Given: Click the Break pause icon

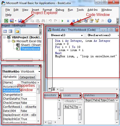Looking at the screenshot, I should click(68, 21).
